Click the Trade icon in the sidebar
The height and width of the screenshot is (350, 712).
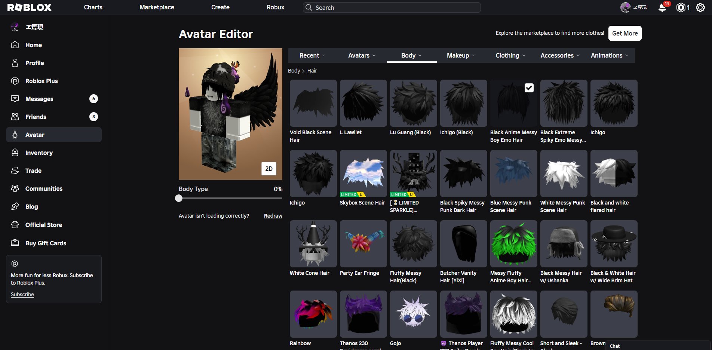(15, 171)
